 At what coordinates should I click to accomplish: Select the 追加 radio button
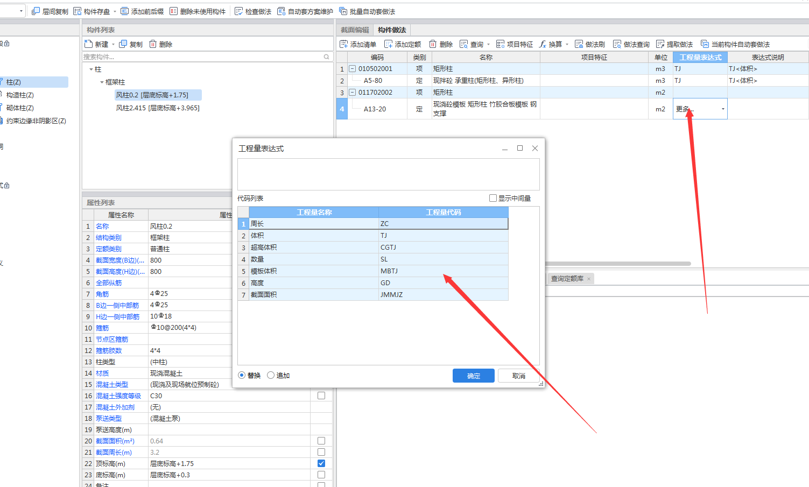click(271, 375)
